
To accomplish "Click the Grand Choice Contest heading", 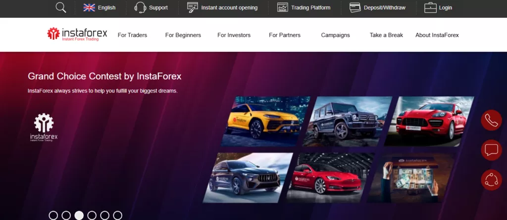I will tap(104, 76).
